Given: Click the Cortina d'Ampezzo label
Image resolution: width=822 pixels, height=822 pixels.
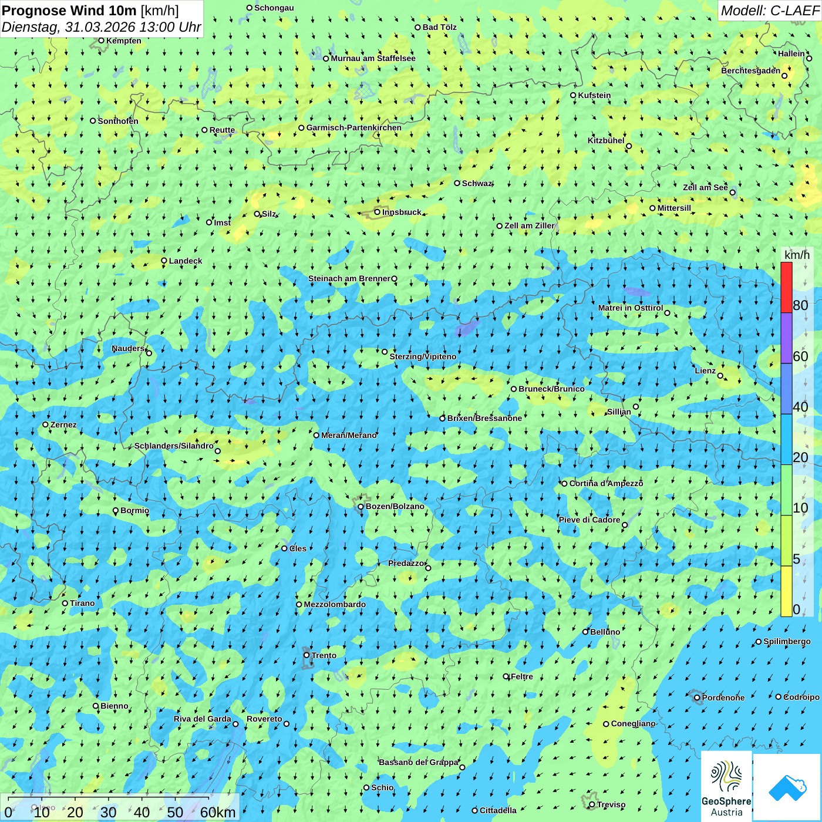Looking at the screenshot, I should coord(606,483).
